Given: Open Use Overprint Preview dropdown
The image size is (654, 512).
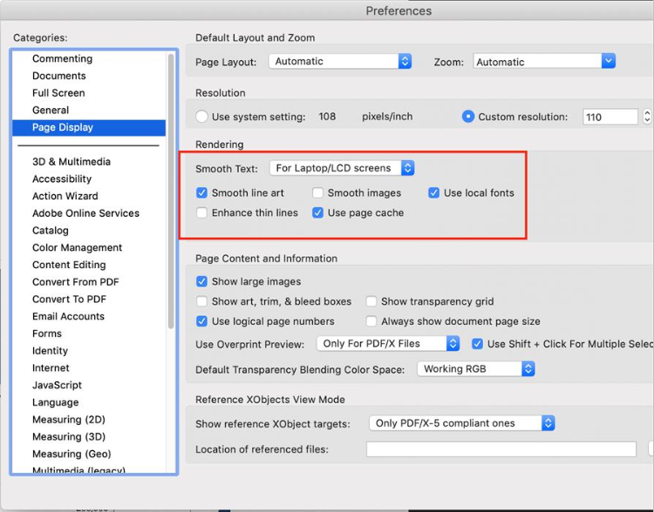Looking at the screenshot, I should [x=387, y=344].
